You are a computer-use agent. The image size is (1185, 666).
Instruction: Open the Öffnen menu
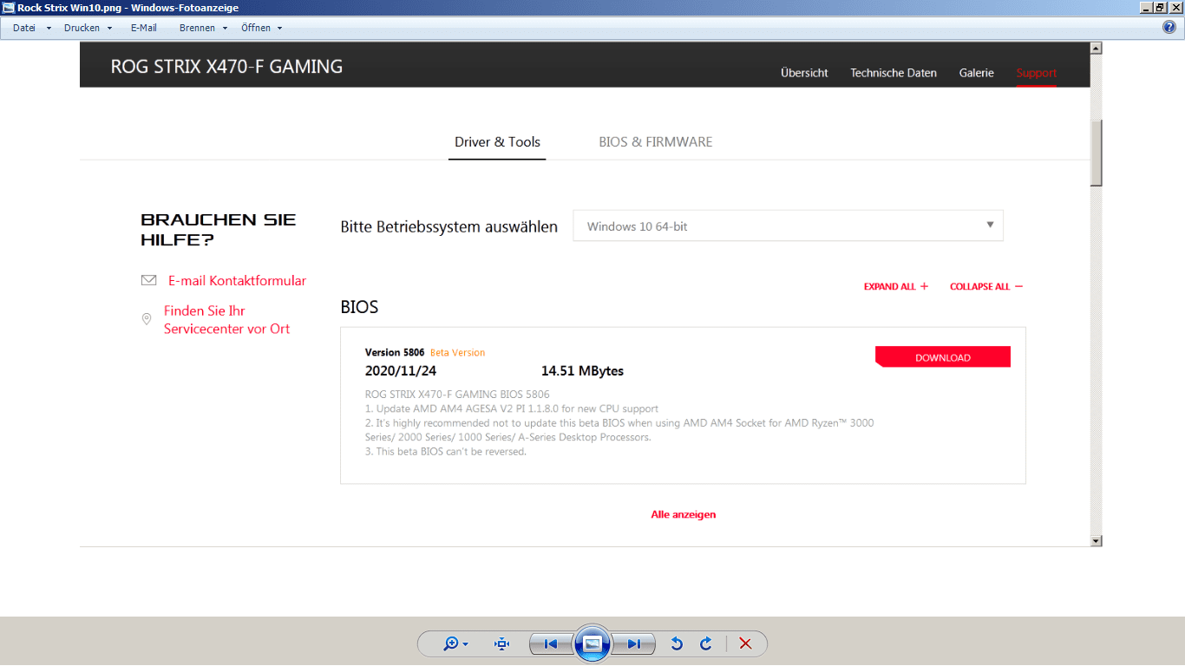pyautogui.click(x=262, y=28)
